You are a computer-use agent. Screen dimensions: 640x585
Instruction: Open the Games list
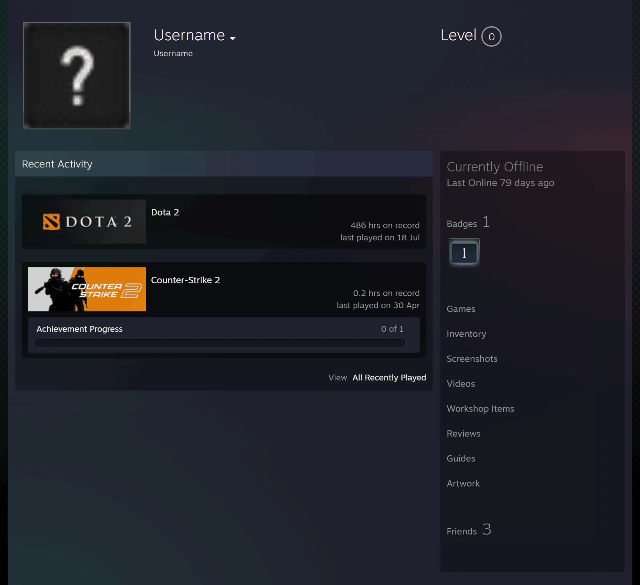coord(461,309)
